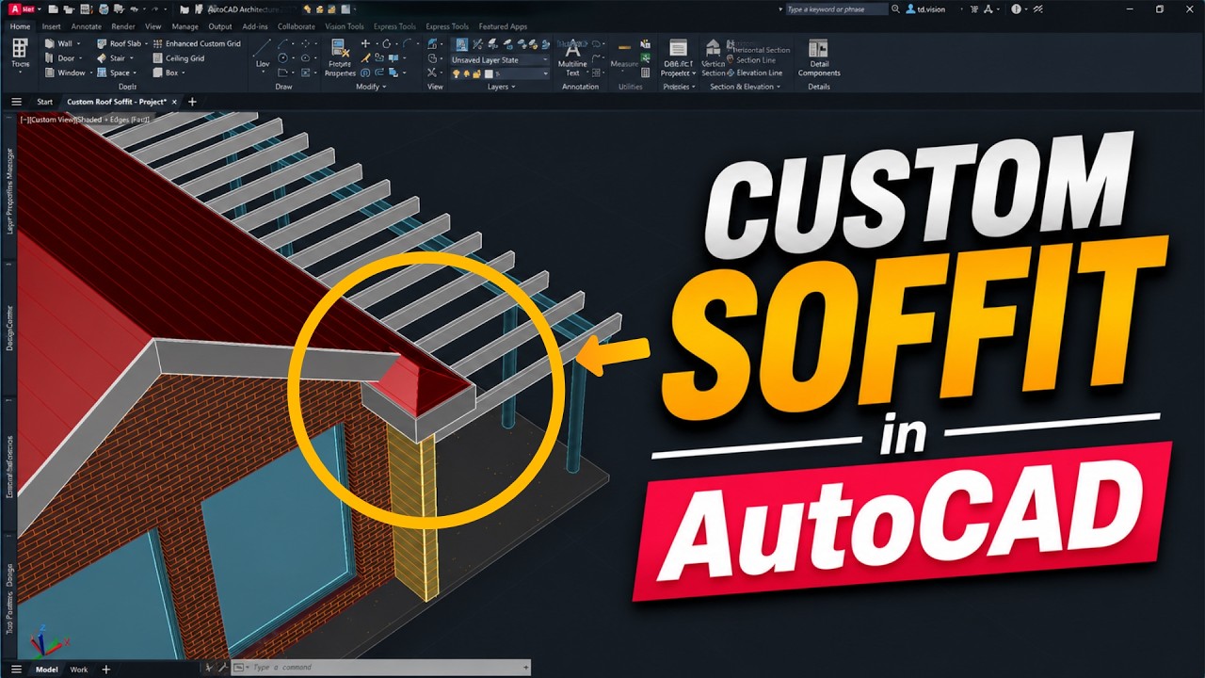1205x678 pixels.
Task: Click the Custom View viewport control label
Action: tap(53, 120)
